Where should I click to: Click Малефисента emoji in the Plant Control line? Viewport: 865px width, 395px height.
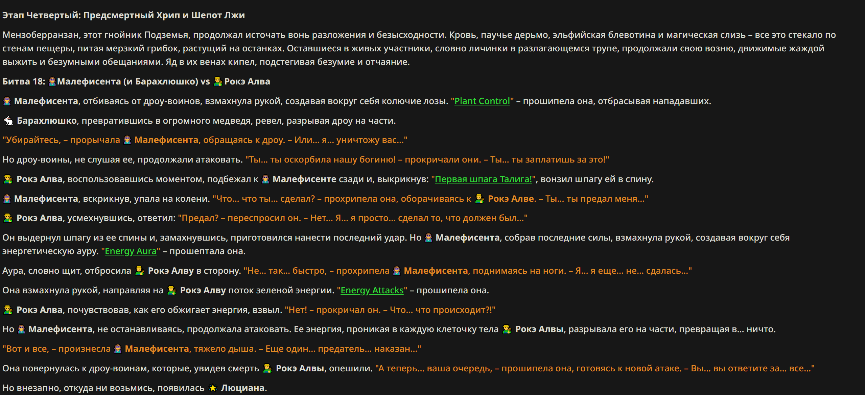7,101
